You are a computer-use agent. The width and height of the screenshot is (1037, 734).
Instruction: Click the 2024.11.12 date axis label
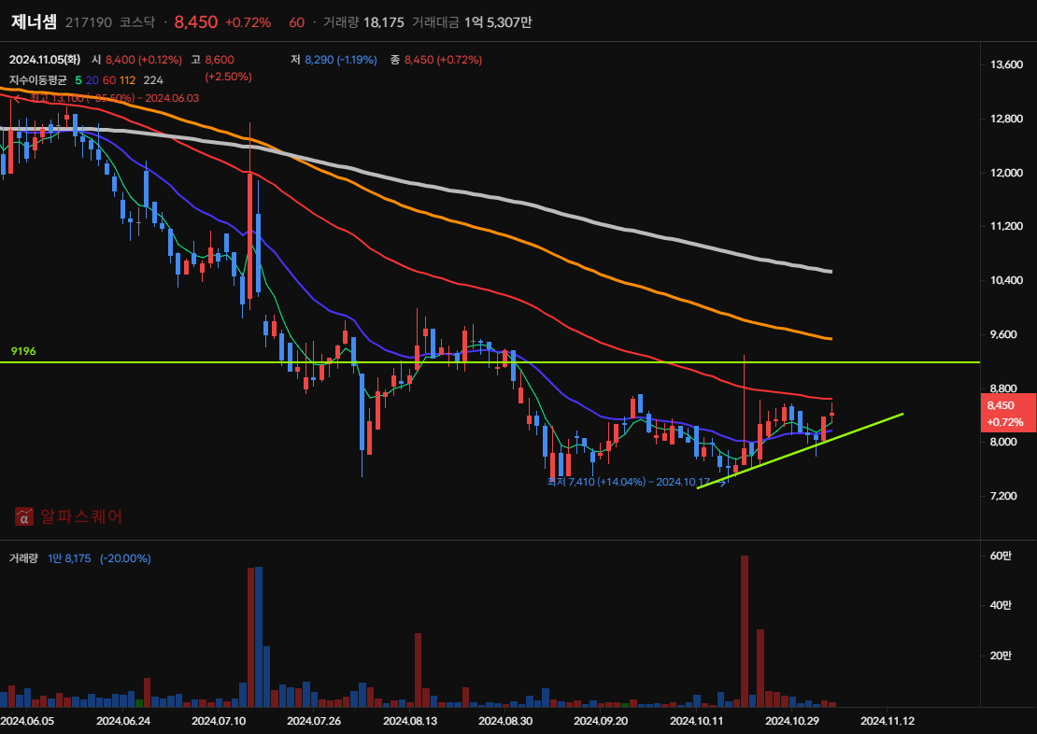click(x=888, y=721)
